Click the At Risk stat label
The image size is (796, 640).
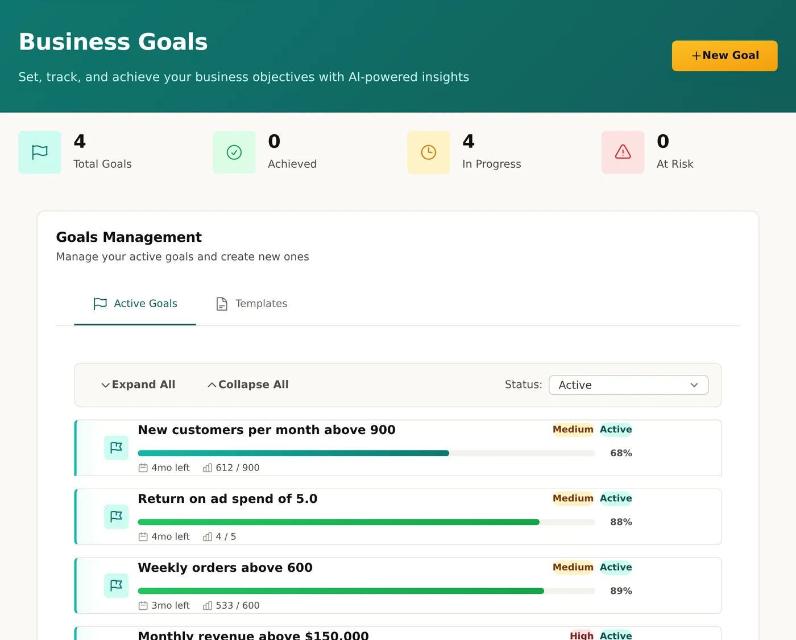(x=675, y=164)
